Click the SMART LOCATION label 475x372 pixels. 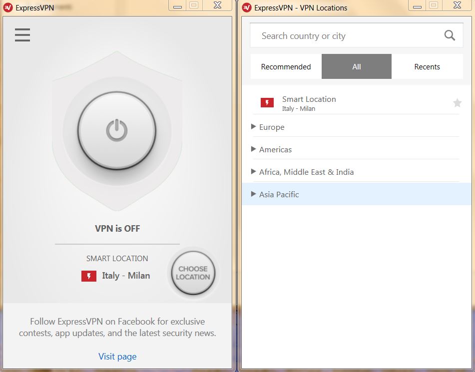[117, 258]
